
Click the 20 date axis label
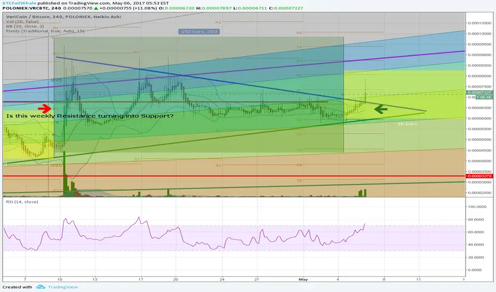pyautogui.click(x=176, y=279)
